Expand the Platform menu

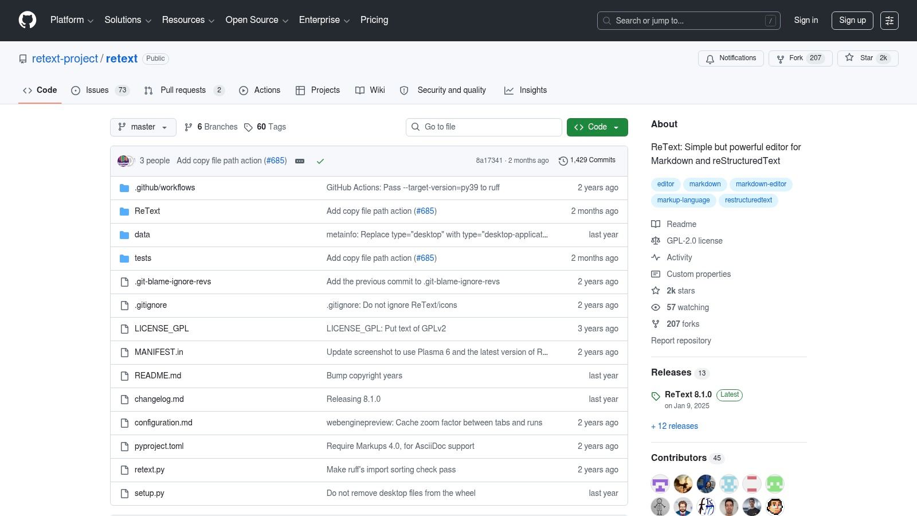[72, 20]
